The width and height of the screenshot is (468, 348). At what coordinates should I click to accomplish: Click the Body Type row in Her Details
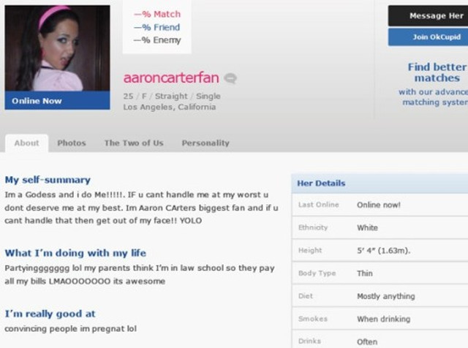pyautogui.click(x=379, y=273)
